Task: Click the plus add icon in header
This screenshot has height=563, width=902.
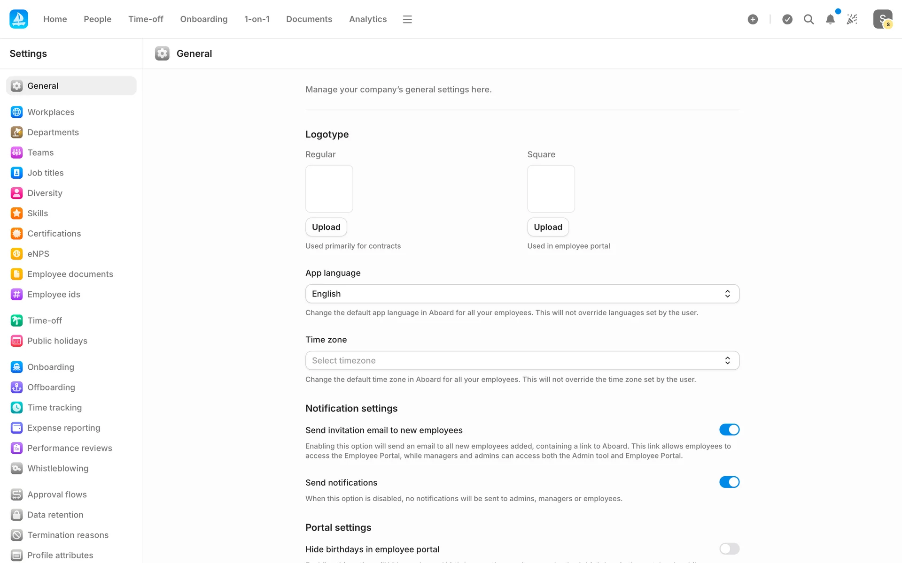Action: tap(753, 19)
